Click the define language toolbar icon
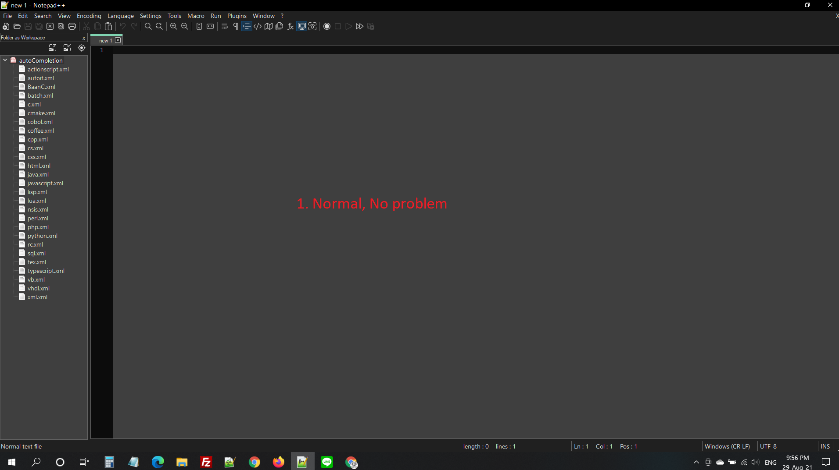 (x=258, y=26)
